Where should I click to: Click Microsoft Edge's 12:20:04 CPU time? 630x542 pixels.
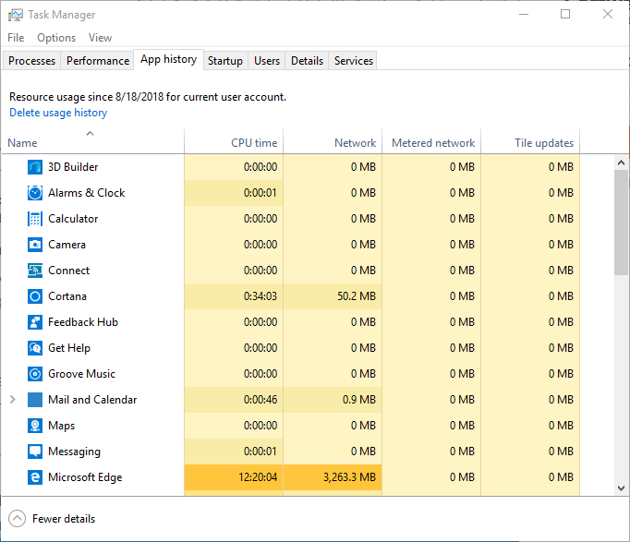(x=258, y=477)
